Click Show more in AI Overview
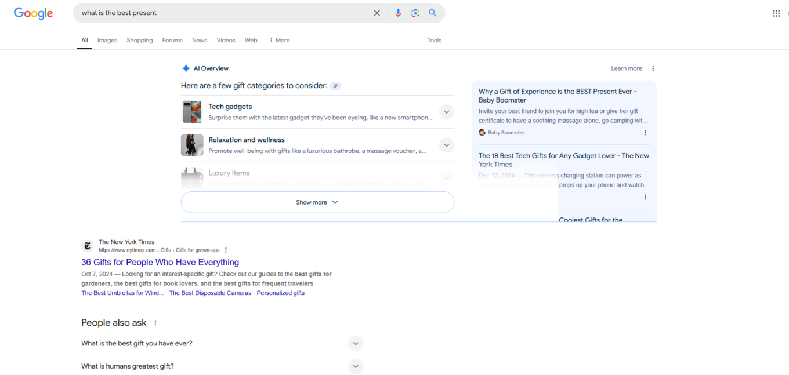The width and height of the screenshot is (789, 375). tap(317, 202)
